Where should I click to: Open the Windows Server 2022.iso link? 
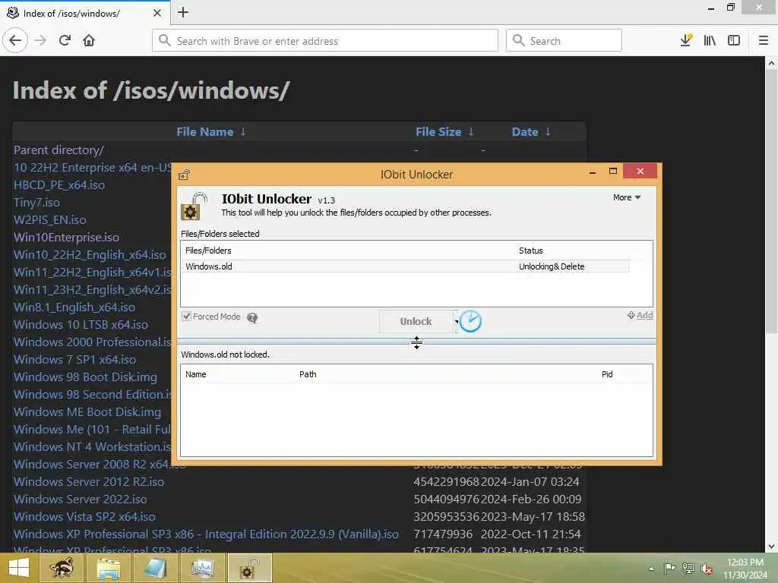(x=81, y=499)
